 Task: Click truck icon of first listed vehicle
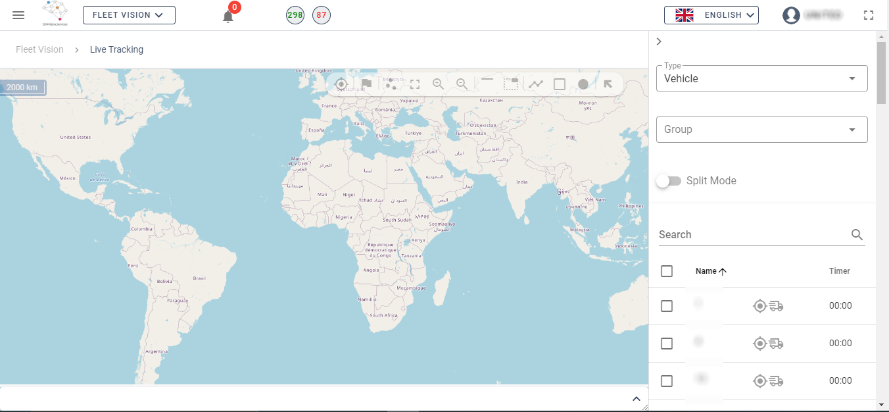click(776, 306)
